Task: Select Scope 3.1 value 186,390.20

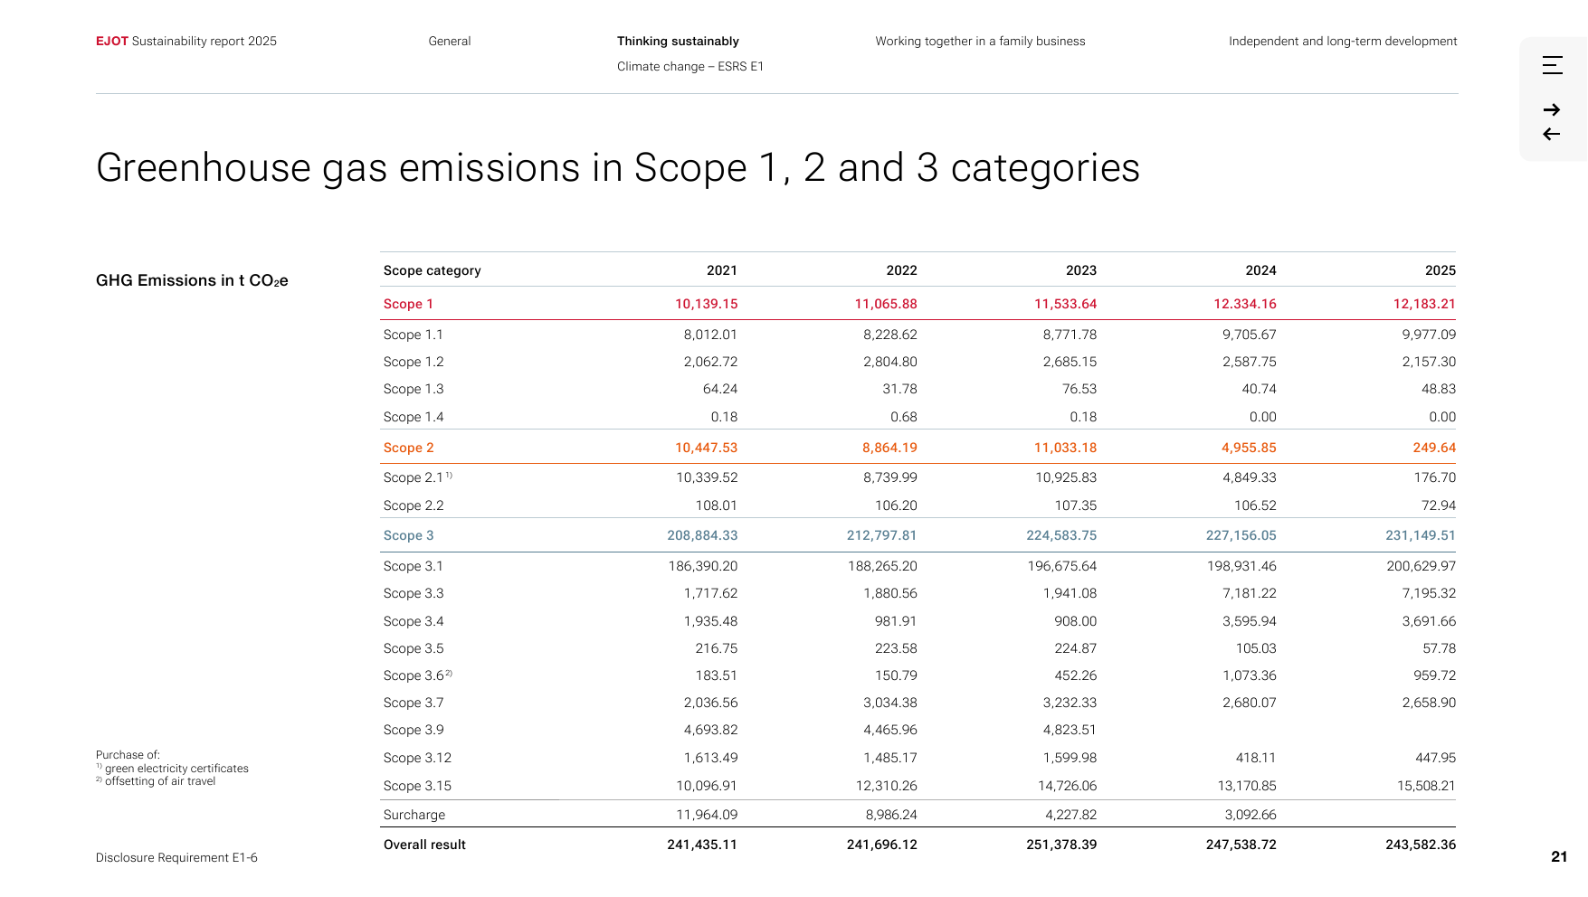Action: (703, 566)
